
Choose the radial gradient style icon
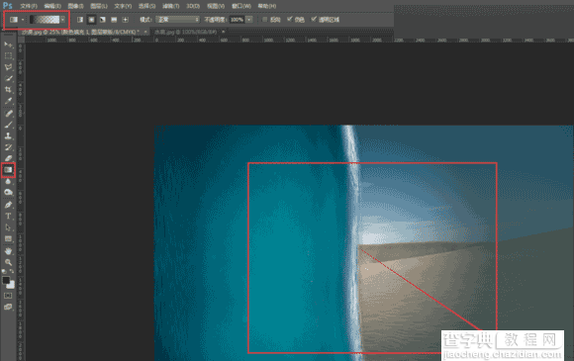91,20
